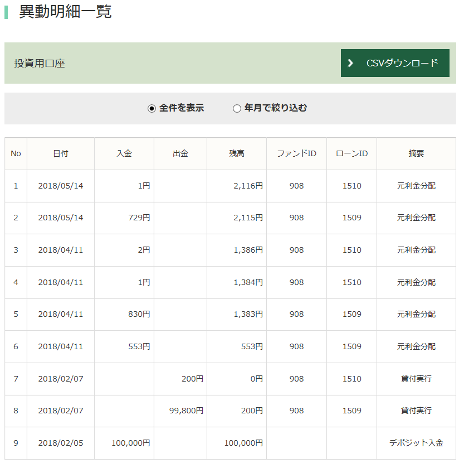Click the 摘要 column header
The image size is (459, 463).
[416, 153]
